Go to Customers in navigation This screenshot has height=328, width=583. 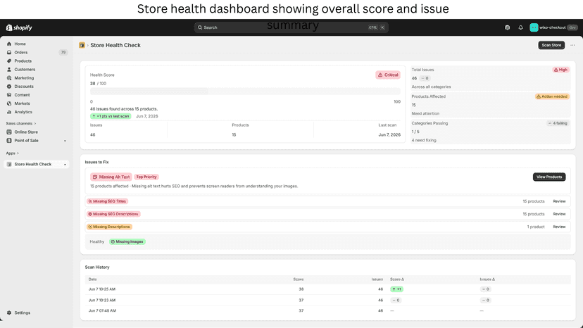click(25, 70)
